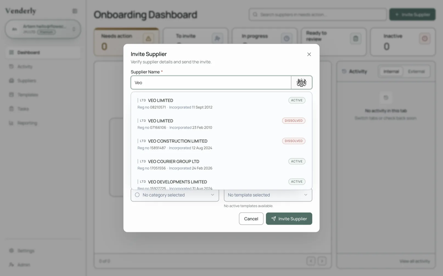Click the Inactive card status icon
This screenshot has width=443, height=276.
coord(425,39)
